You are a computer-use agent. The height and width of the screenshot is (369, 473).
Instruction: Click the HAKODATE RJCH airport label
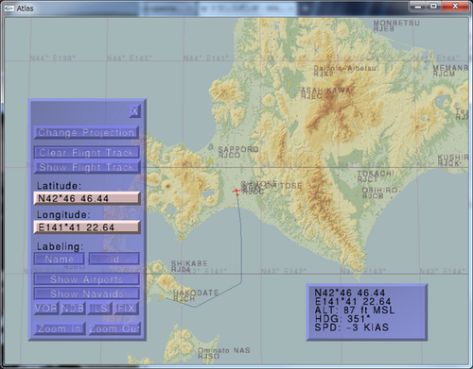(196, 295)
